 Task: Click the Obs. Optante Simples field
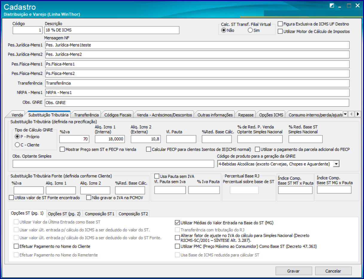(113, 164)
